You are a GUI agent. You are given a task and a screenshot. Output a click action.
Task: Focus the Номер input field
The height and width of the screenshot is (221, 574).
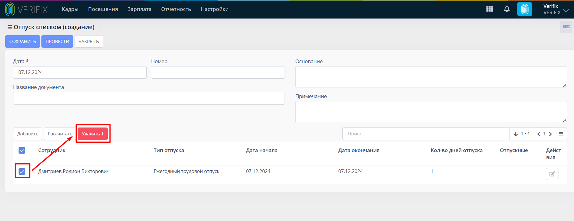218,73
